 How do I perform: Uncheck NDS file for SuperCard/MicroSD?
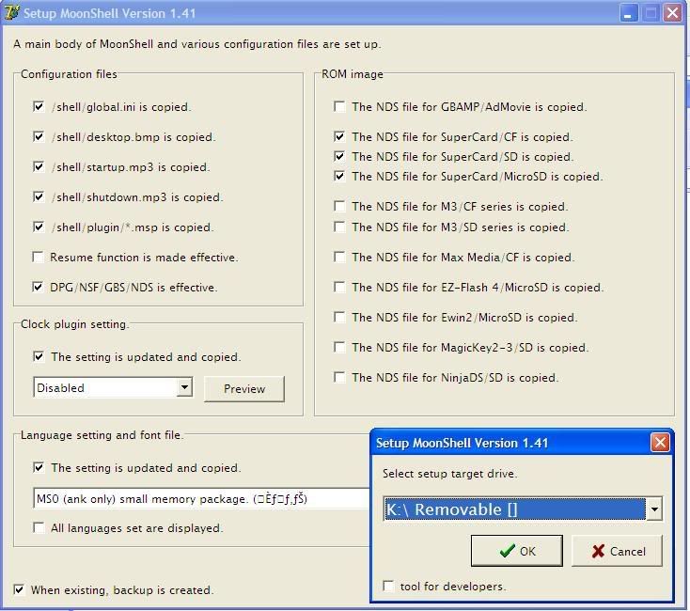coord(339,176)
